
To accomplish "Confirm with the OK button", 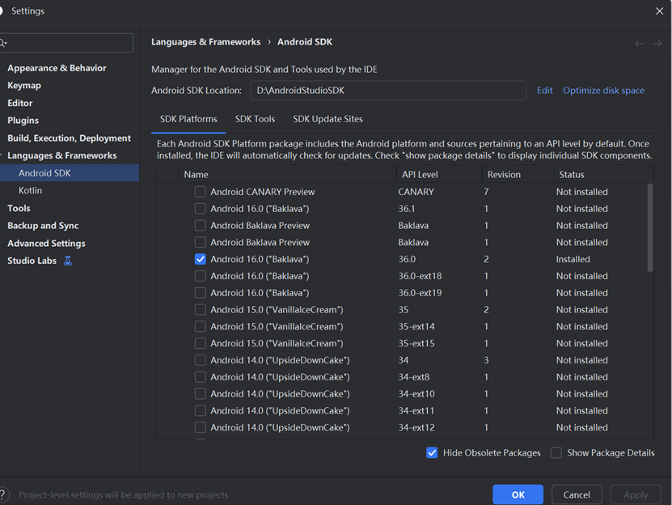I will [x=518, y=494].
